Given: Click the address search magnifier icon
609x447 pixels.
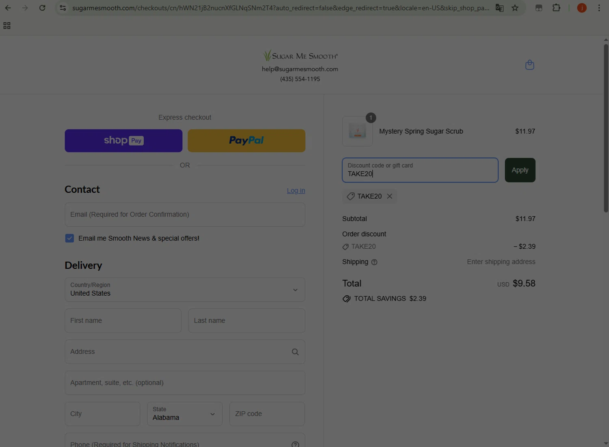Looking at the screenshot, I should tap(295, 352).
